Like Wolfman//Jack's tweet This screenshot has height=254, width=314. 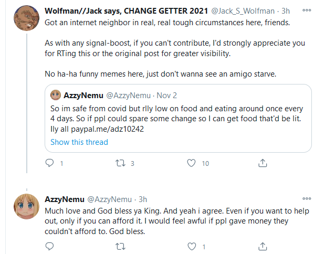[191, 163]
